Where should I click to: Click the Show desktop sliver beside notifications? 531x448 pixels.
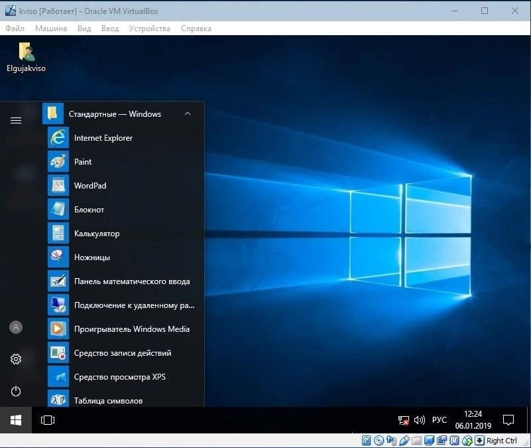[x=528, y=420]
